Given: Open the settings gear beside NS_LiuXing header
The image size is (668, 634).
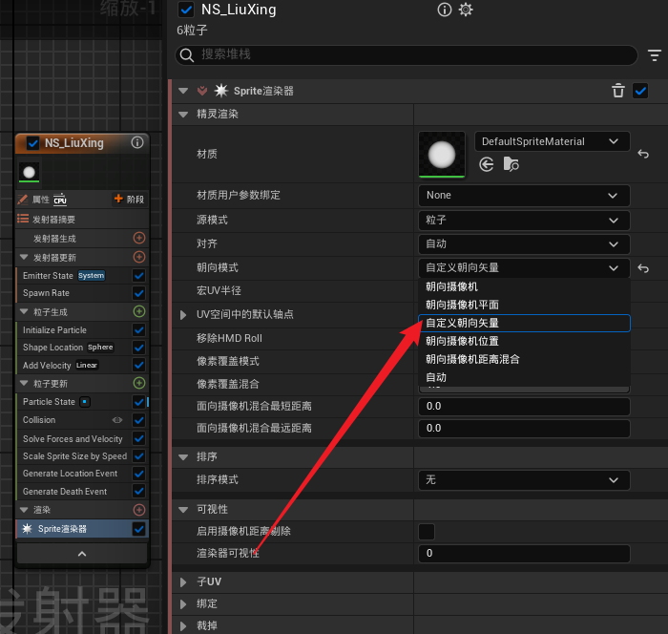Looking at the screenshot, I should click(x=466, y=10).
